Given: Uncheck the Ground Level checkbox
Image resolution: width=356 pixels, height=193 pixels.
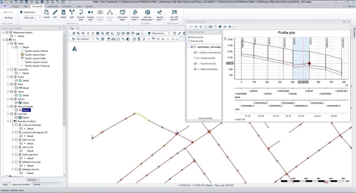Looking at the screenshot, I should pyautogui.click(x=195, y=64).
